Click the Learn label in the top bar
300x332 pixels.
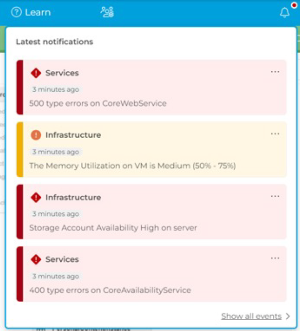(38, 13)
